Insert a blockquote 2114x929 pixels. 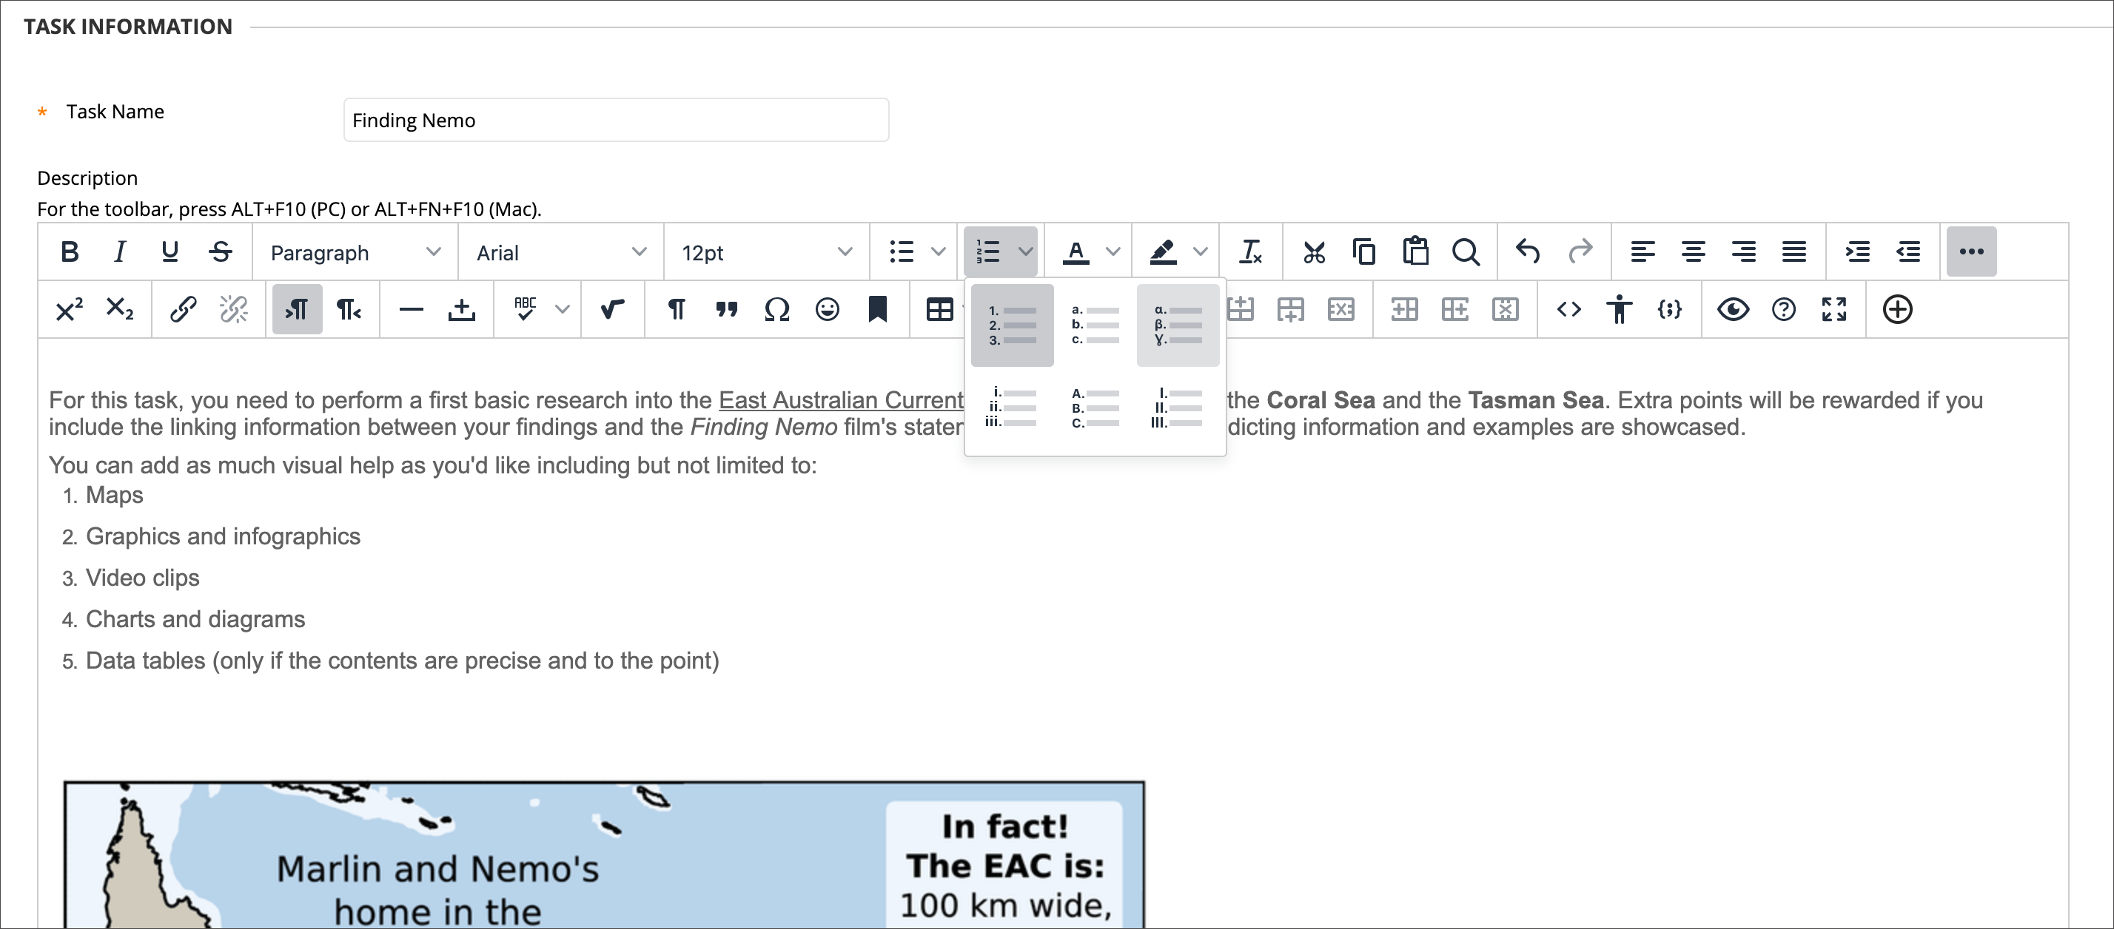point(725,309)
